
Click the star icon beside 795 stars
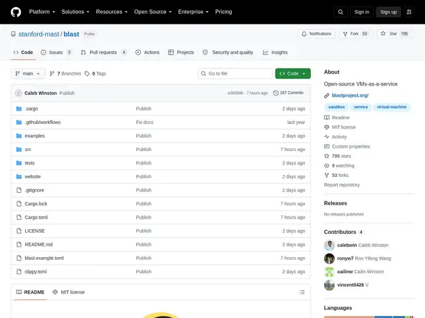(327, 156)
